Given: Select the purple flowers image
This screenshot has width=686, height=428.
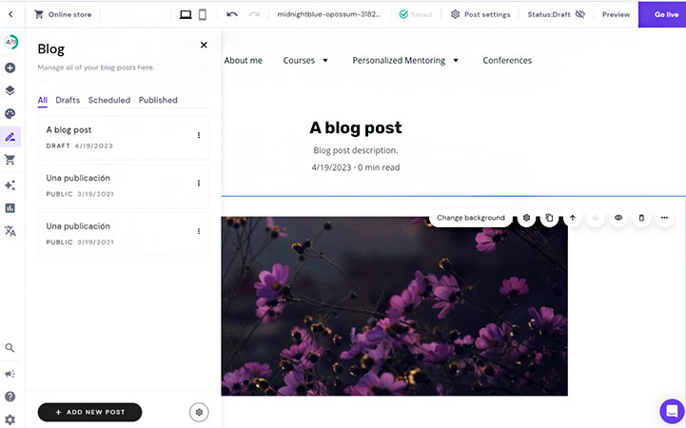Looking at the screenshot, I should click(x=394, y=306).
